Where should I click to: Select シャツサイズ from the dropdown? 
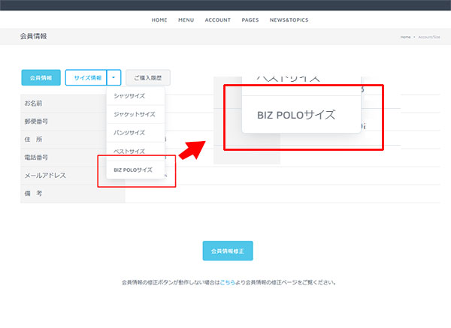pos(134,96)
